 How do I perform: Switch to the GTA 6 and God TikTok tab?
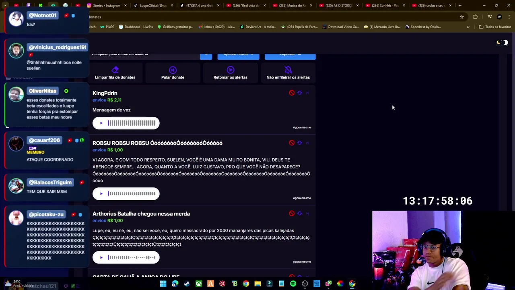(199, 6)
